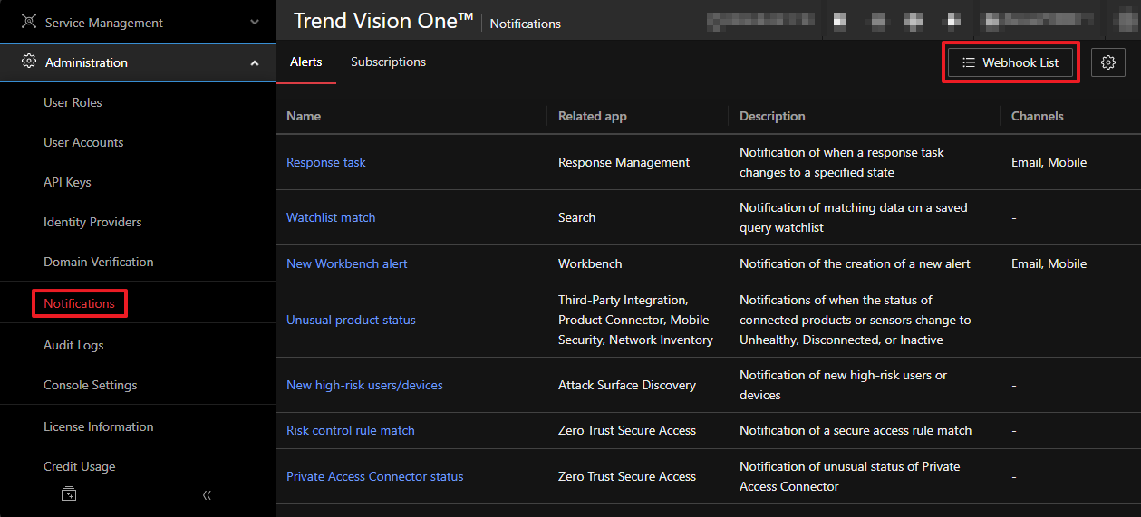The image size is (1141, 517).
Task: Open the Watchlist match notification link
Action: pos(331,217)
